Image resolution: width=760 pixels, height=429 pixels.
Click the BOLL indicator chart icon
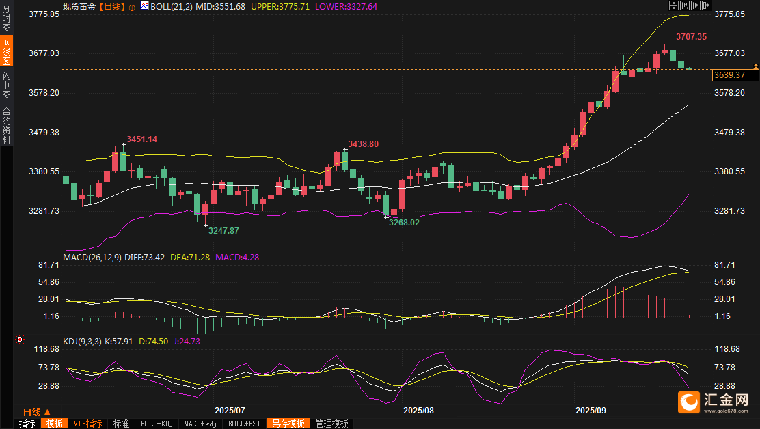coord(144,6)
